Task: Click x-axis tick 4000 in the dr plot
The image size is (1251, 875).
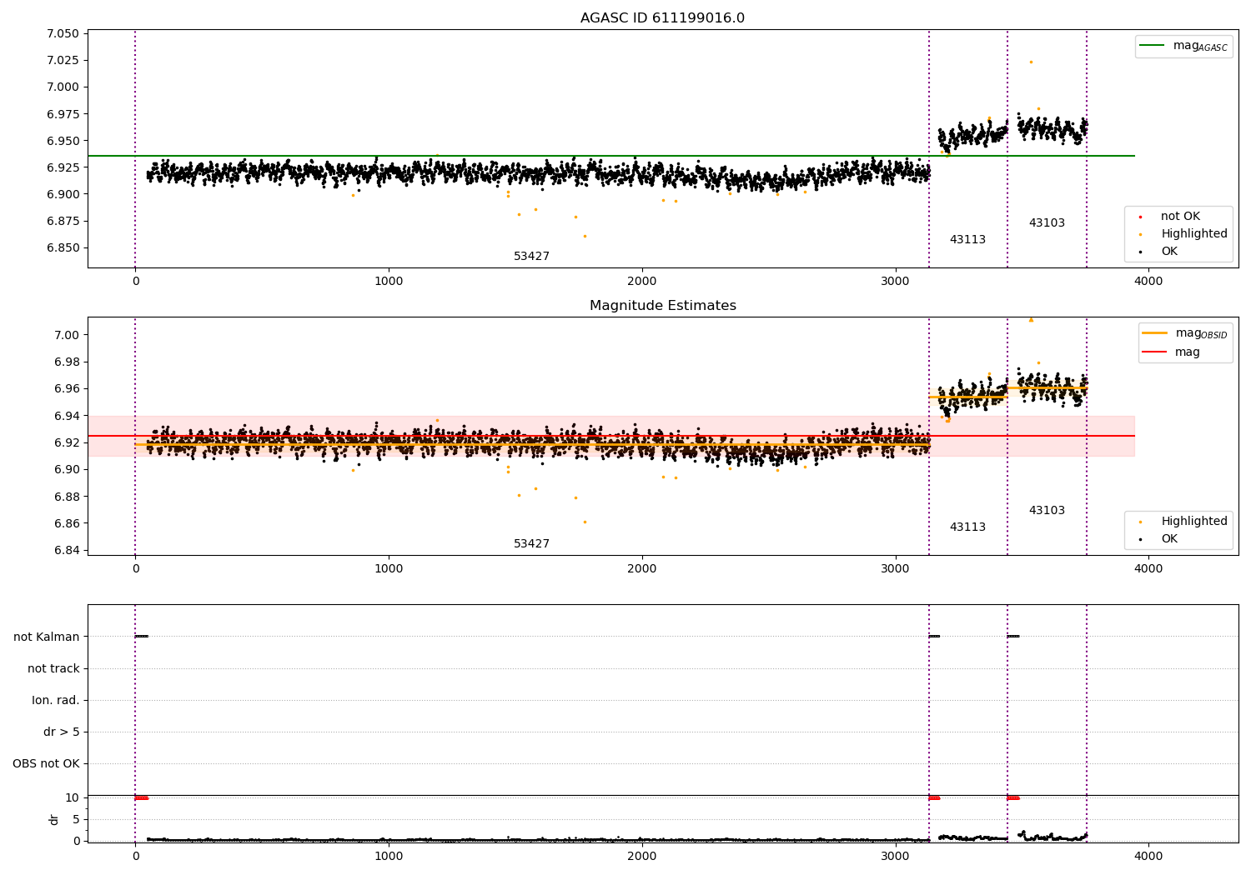Action: [x=1148, y=857]
